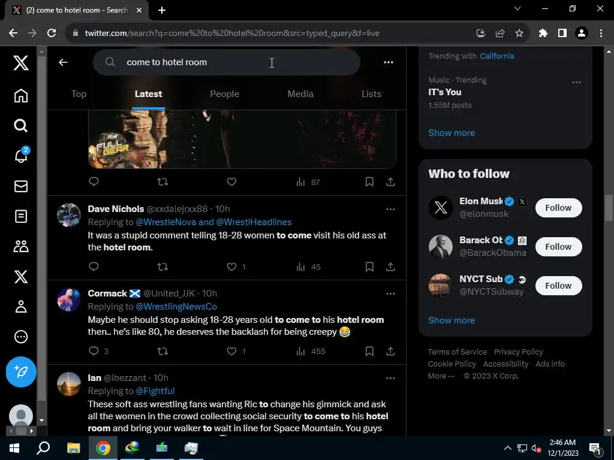The height and width of the screenshot is (460, 614).
Task: View Cormack post 455 views analytics
Action: (311, 351)
